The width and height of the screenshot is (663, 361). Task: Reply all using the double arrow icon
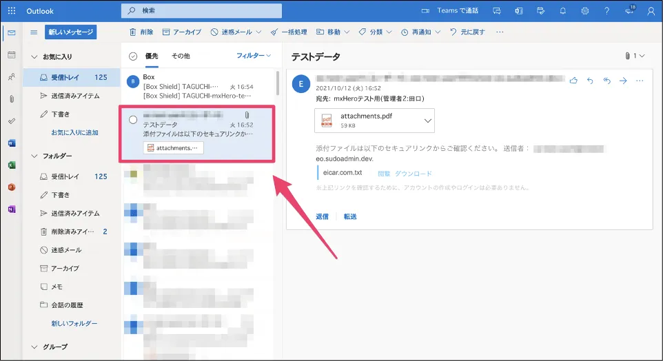(x=606, y=81)
